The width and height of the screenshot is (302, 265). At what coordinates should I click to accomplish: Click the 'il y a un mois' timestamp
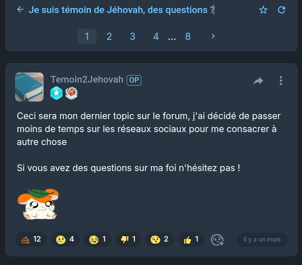[x=262, y=239]
